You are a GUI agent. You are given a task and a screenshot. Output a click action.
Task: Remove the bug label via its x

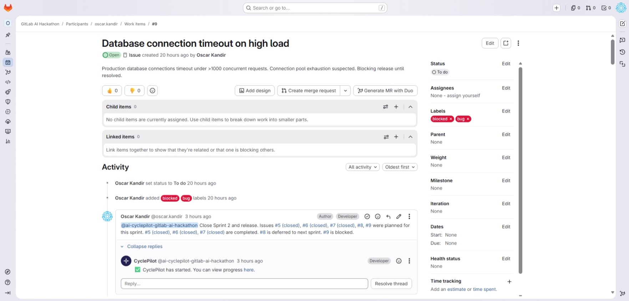[x=468, y=119]
